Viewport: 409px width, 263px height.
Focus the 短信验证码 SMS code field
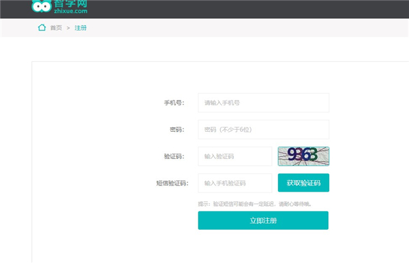(x=235, y=183)
